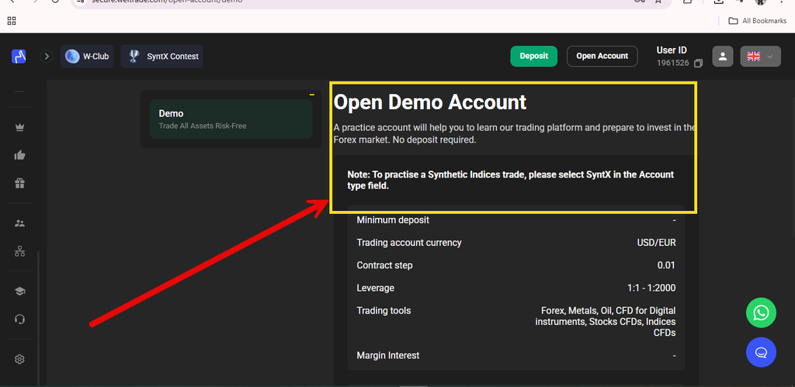795x387 pixels.
Task: Open the language flag dropdown
Action: click(761, 56)
